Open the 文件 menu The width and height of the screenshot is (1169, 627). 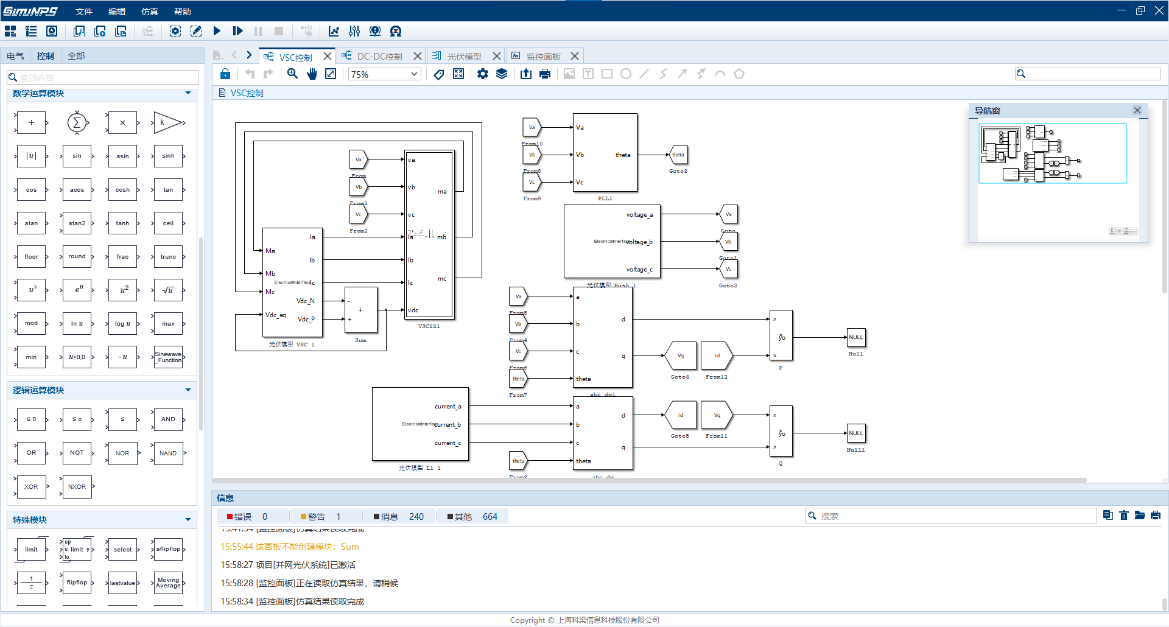(x=84, y=12)
